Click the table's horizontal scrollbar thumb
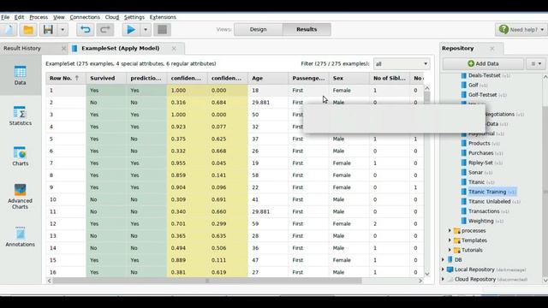The width and height of the screenshot is (548, 308). click(207, 281)
